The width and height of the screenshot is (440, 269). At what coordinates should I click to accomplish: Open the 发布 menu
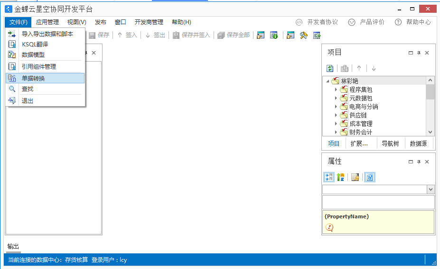(101, 22)
